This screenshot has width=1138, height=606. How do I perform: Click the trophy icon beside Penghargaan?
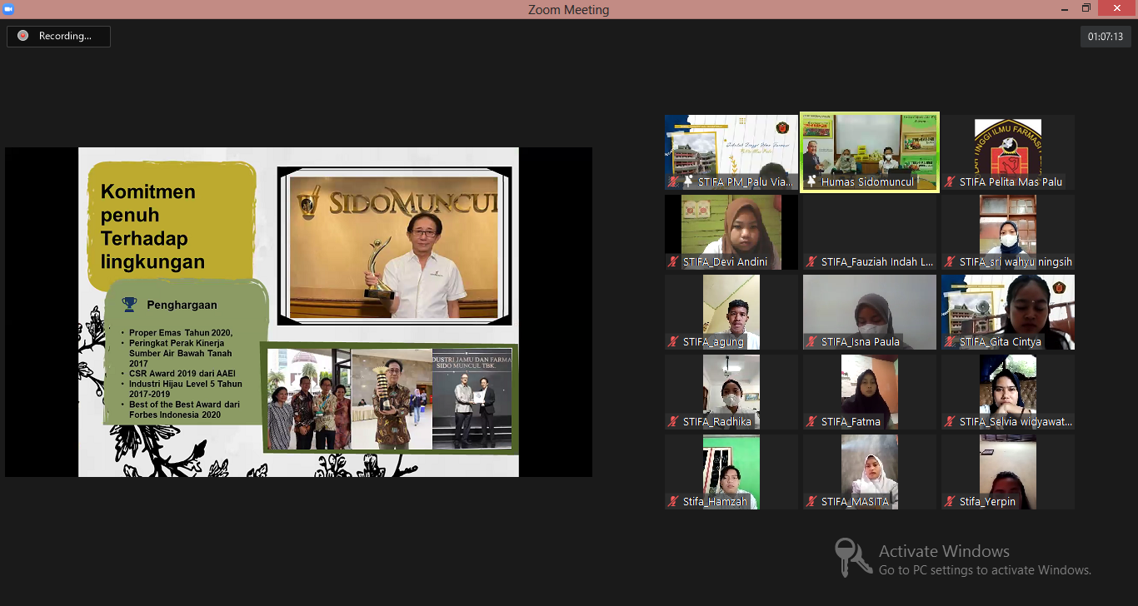pyautogui.click(x=129, y=305)
